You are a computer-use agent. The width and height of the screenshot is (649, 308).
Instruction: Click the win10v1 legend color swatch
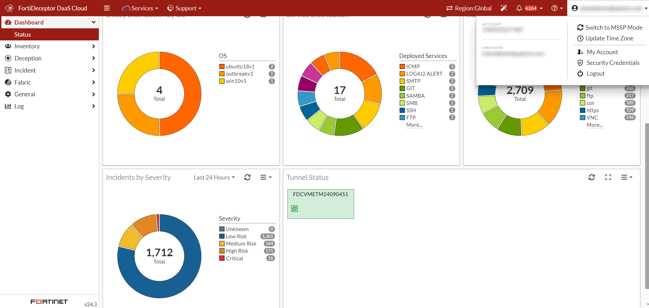[222, 81]
